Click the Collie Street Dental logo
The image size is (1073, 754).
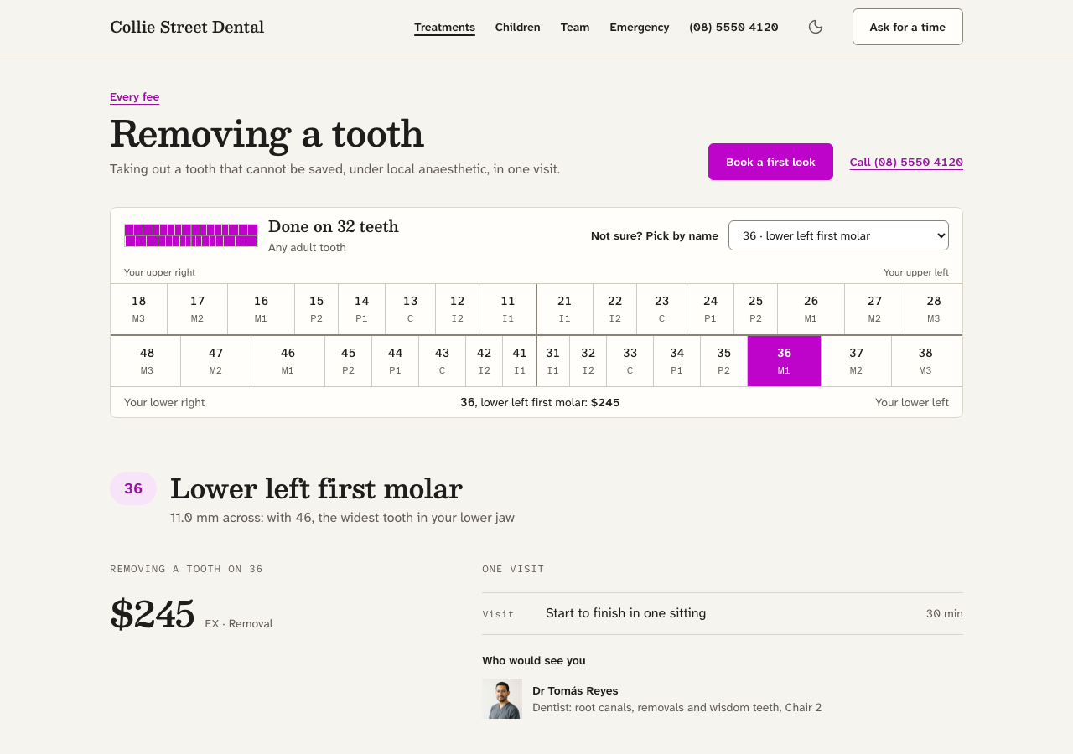[x=187, y=27]
